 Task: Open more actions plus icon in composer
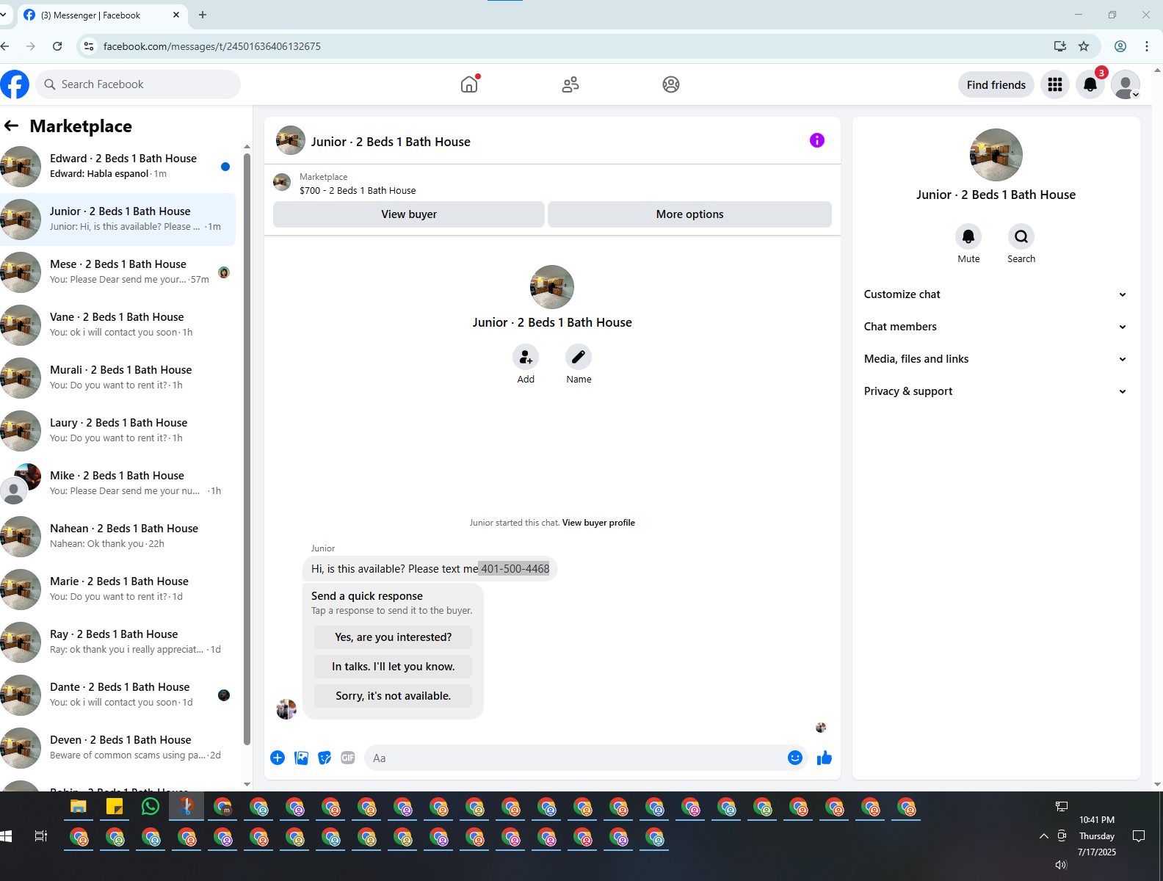[278, 758]
